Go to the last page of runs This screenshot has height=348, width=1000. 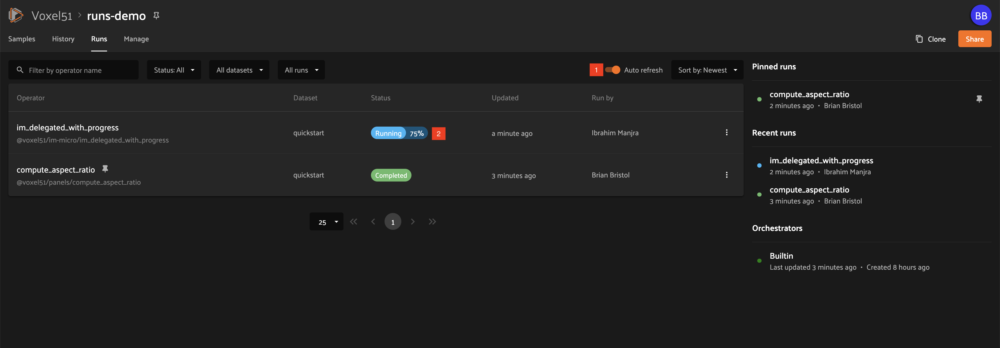[432, 221]
